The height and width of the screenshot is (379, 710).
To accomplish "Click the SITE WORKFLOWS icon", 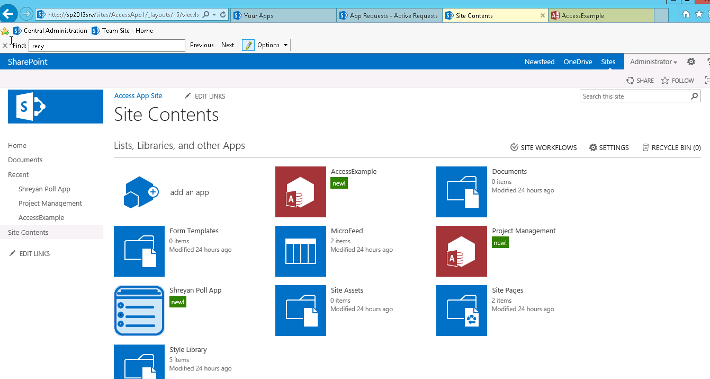I will click(x=513, y=147).
